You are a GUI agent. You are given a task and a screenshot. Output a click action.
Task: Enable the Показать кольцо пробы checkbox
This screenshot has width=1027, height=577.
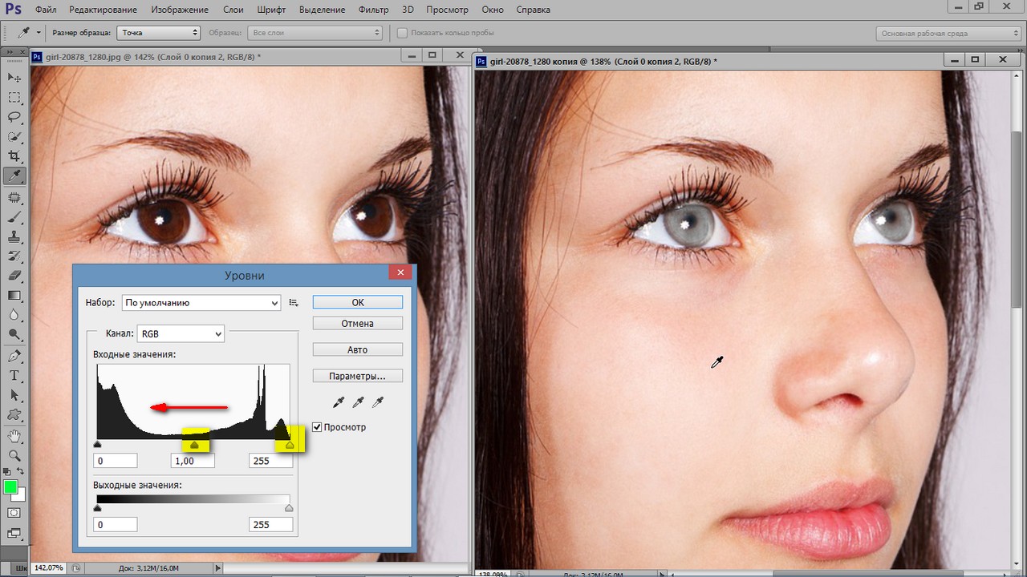(x=403, y=33)
